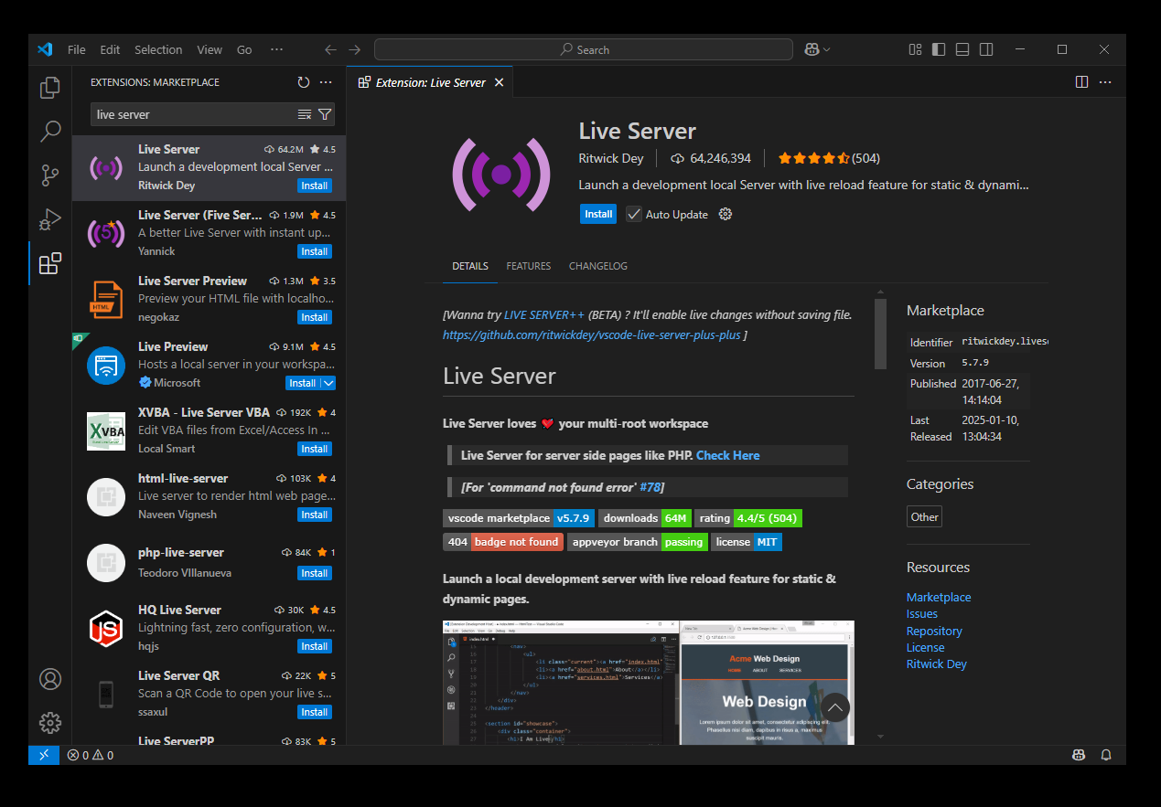Expand the Live Preview install dropdown arrow
Screen dimensions: 1161x807
pos(328,383)
